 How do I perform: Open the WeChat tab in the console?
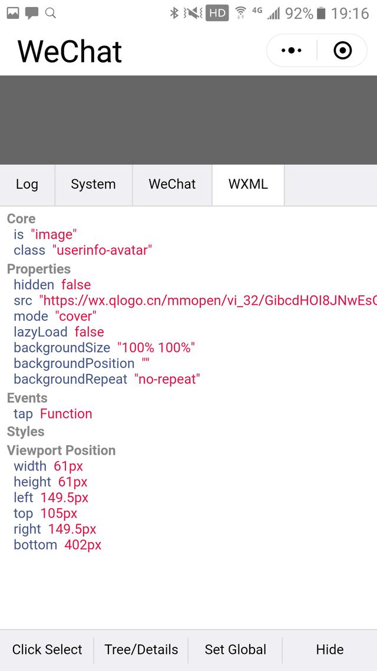[172, 185]
